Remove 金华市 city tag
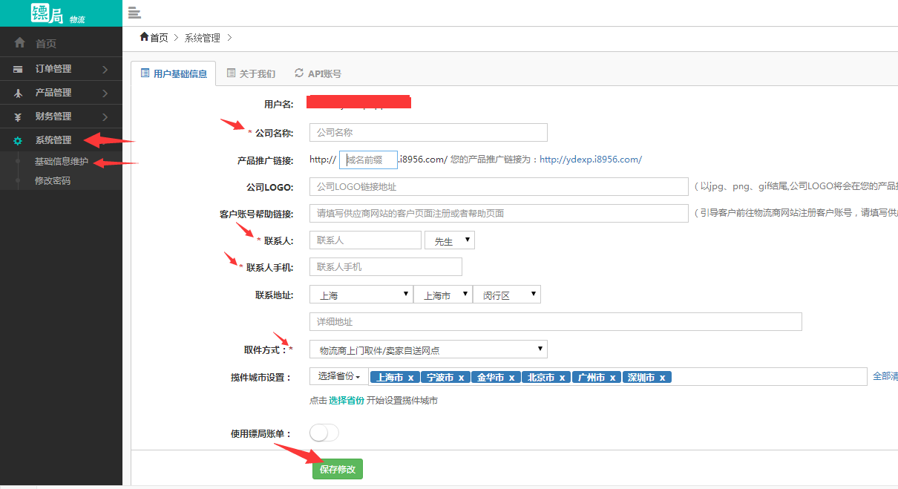 511,378
